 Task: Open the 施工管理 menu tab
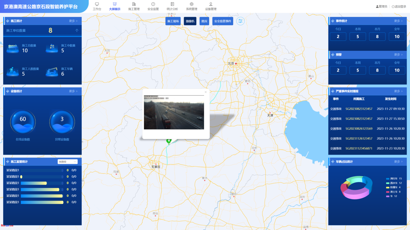tap(134, 6)
